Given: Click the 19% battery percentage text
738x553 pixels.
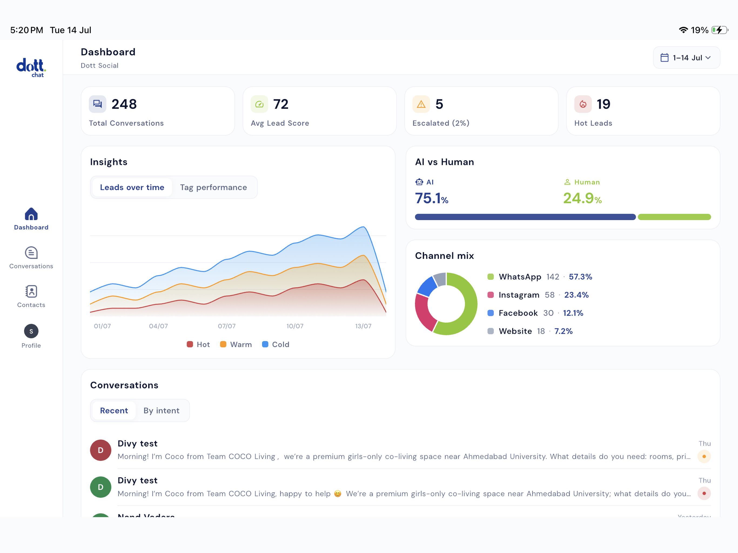Looking at the screenshot, I should [699, 30].
